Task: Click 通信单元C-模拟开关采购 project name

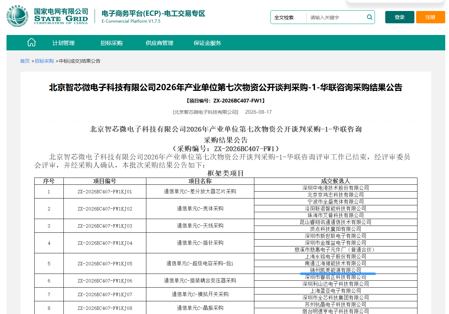Action: click(200, 294)
